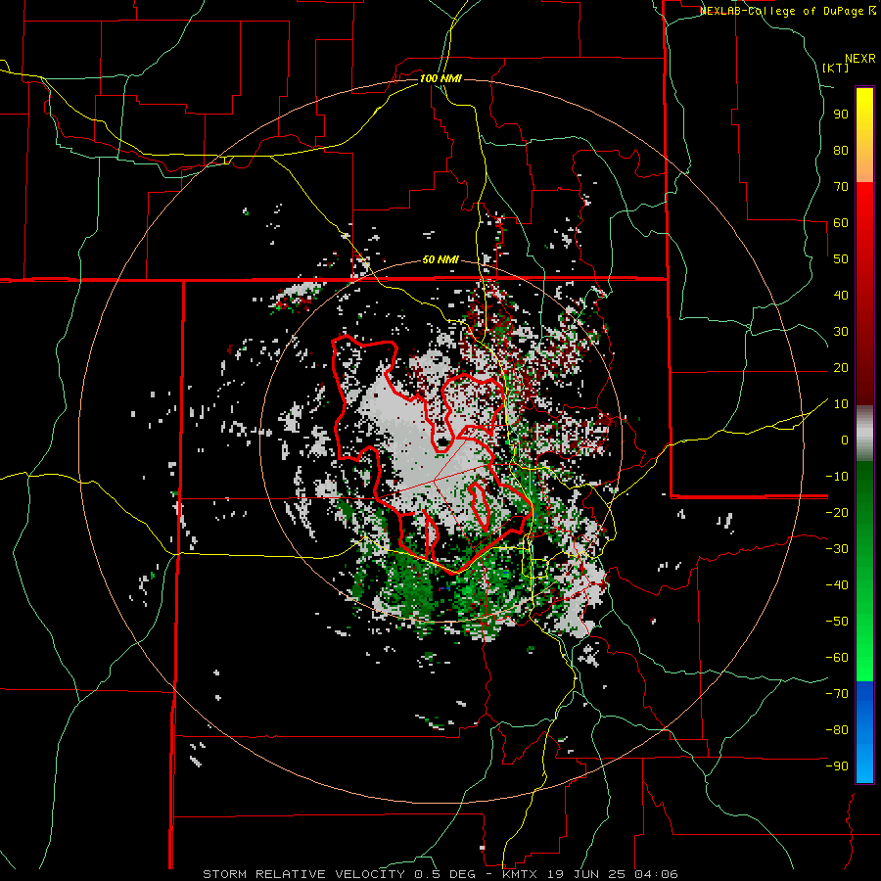Click the NEXR label above color scale
The height and width of the screenshot is (881, 881).
point(860,59)
